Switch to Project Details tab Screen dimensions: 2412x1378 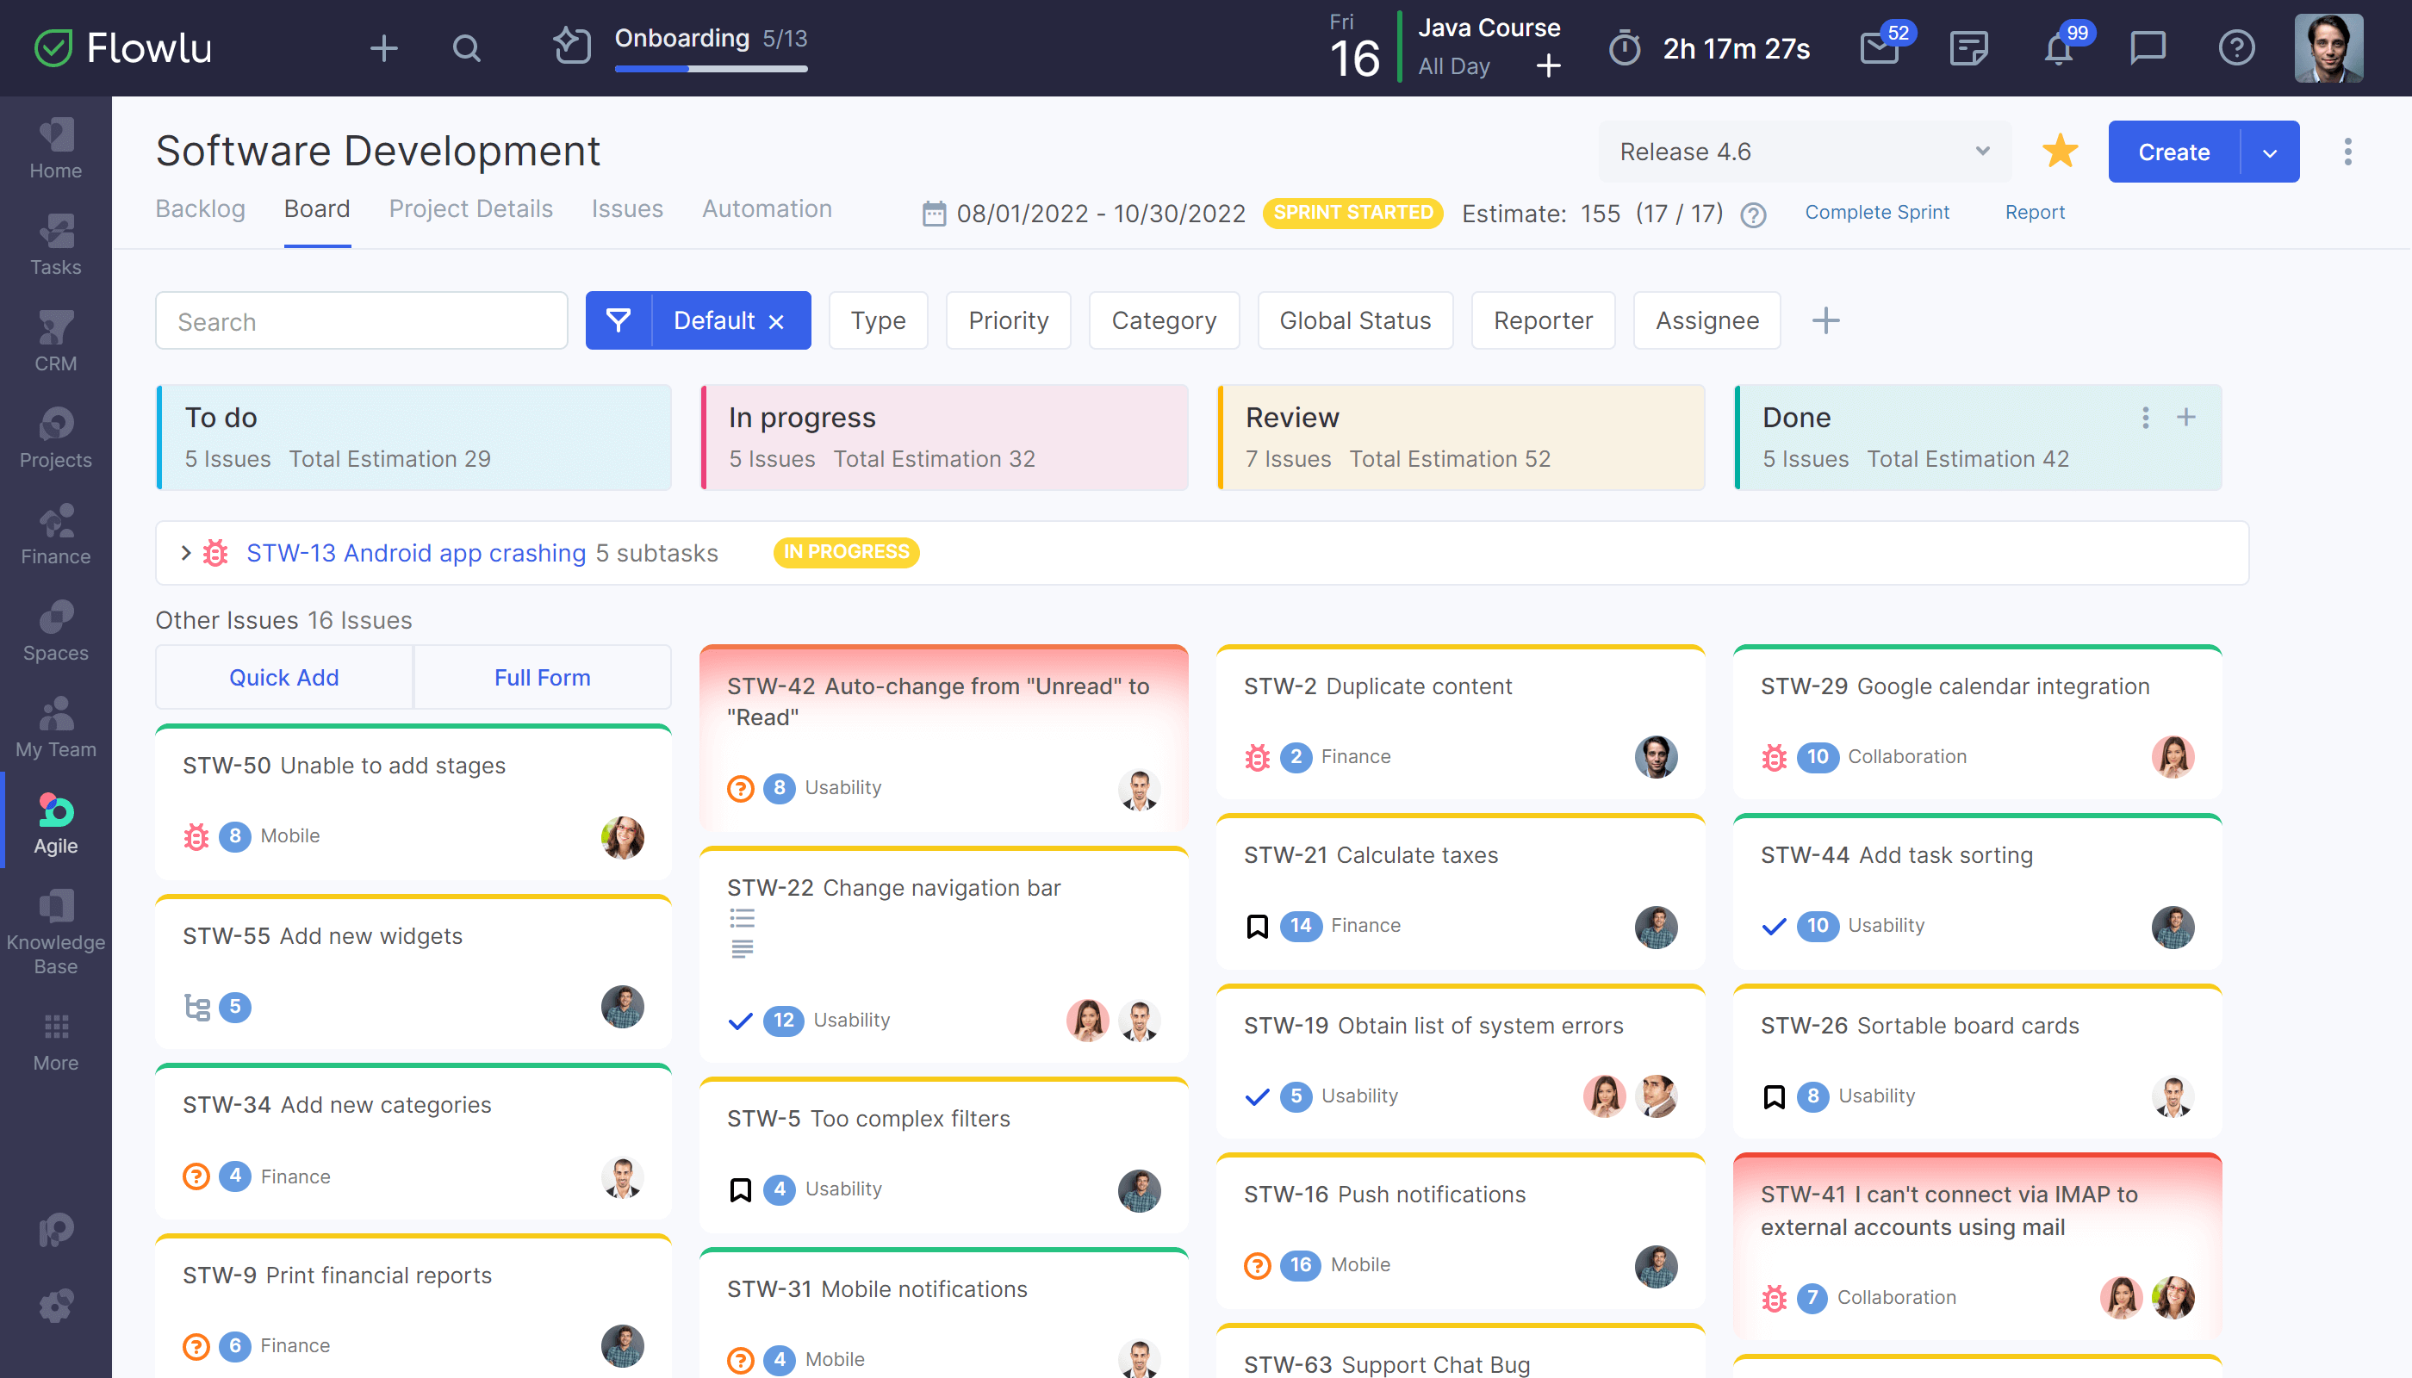(x=470, y=209)
